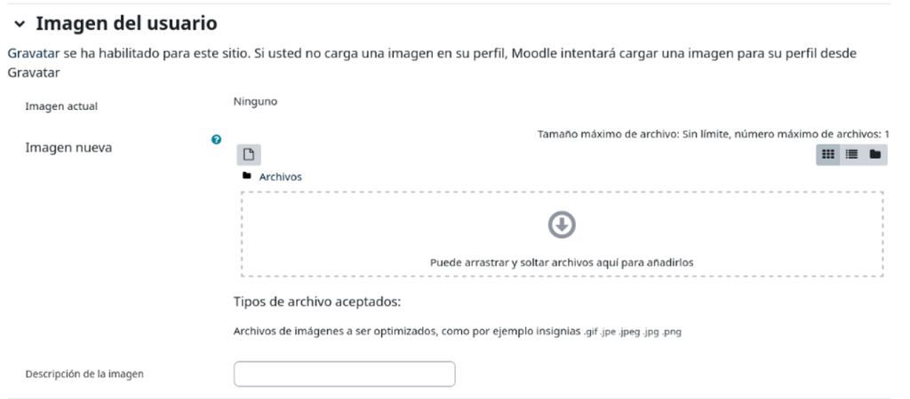Switch file manager to icon grid view
910x399 pixels.
tap(828, 154)
